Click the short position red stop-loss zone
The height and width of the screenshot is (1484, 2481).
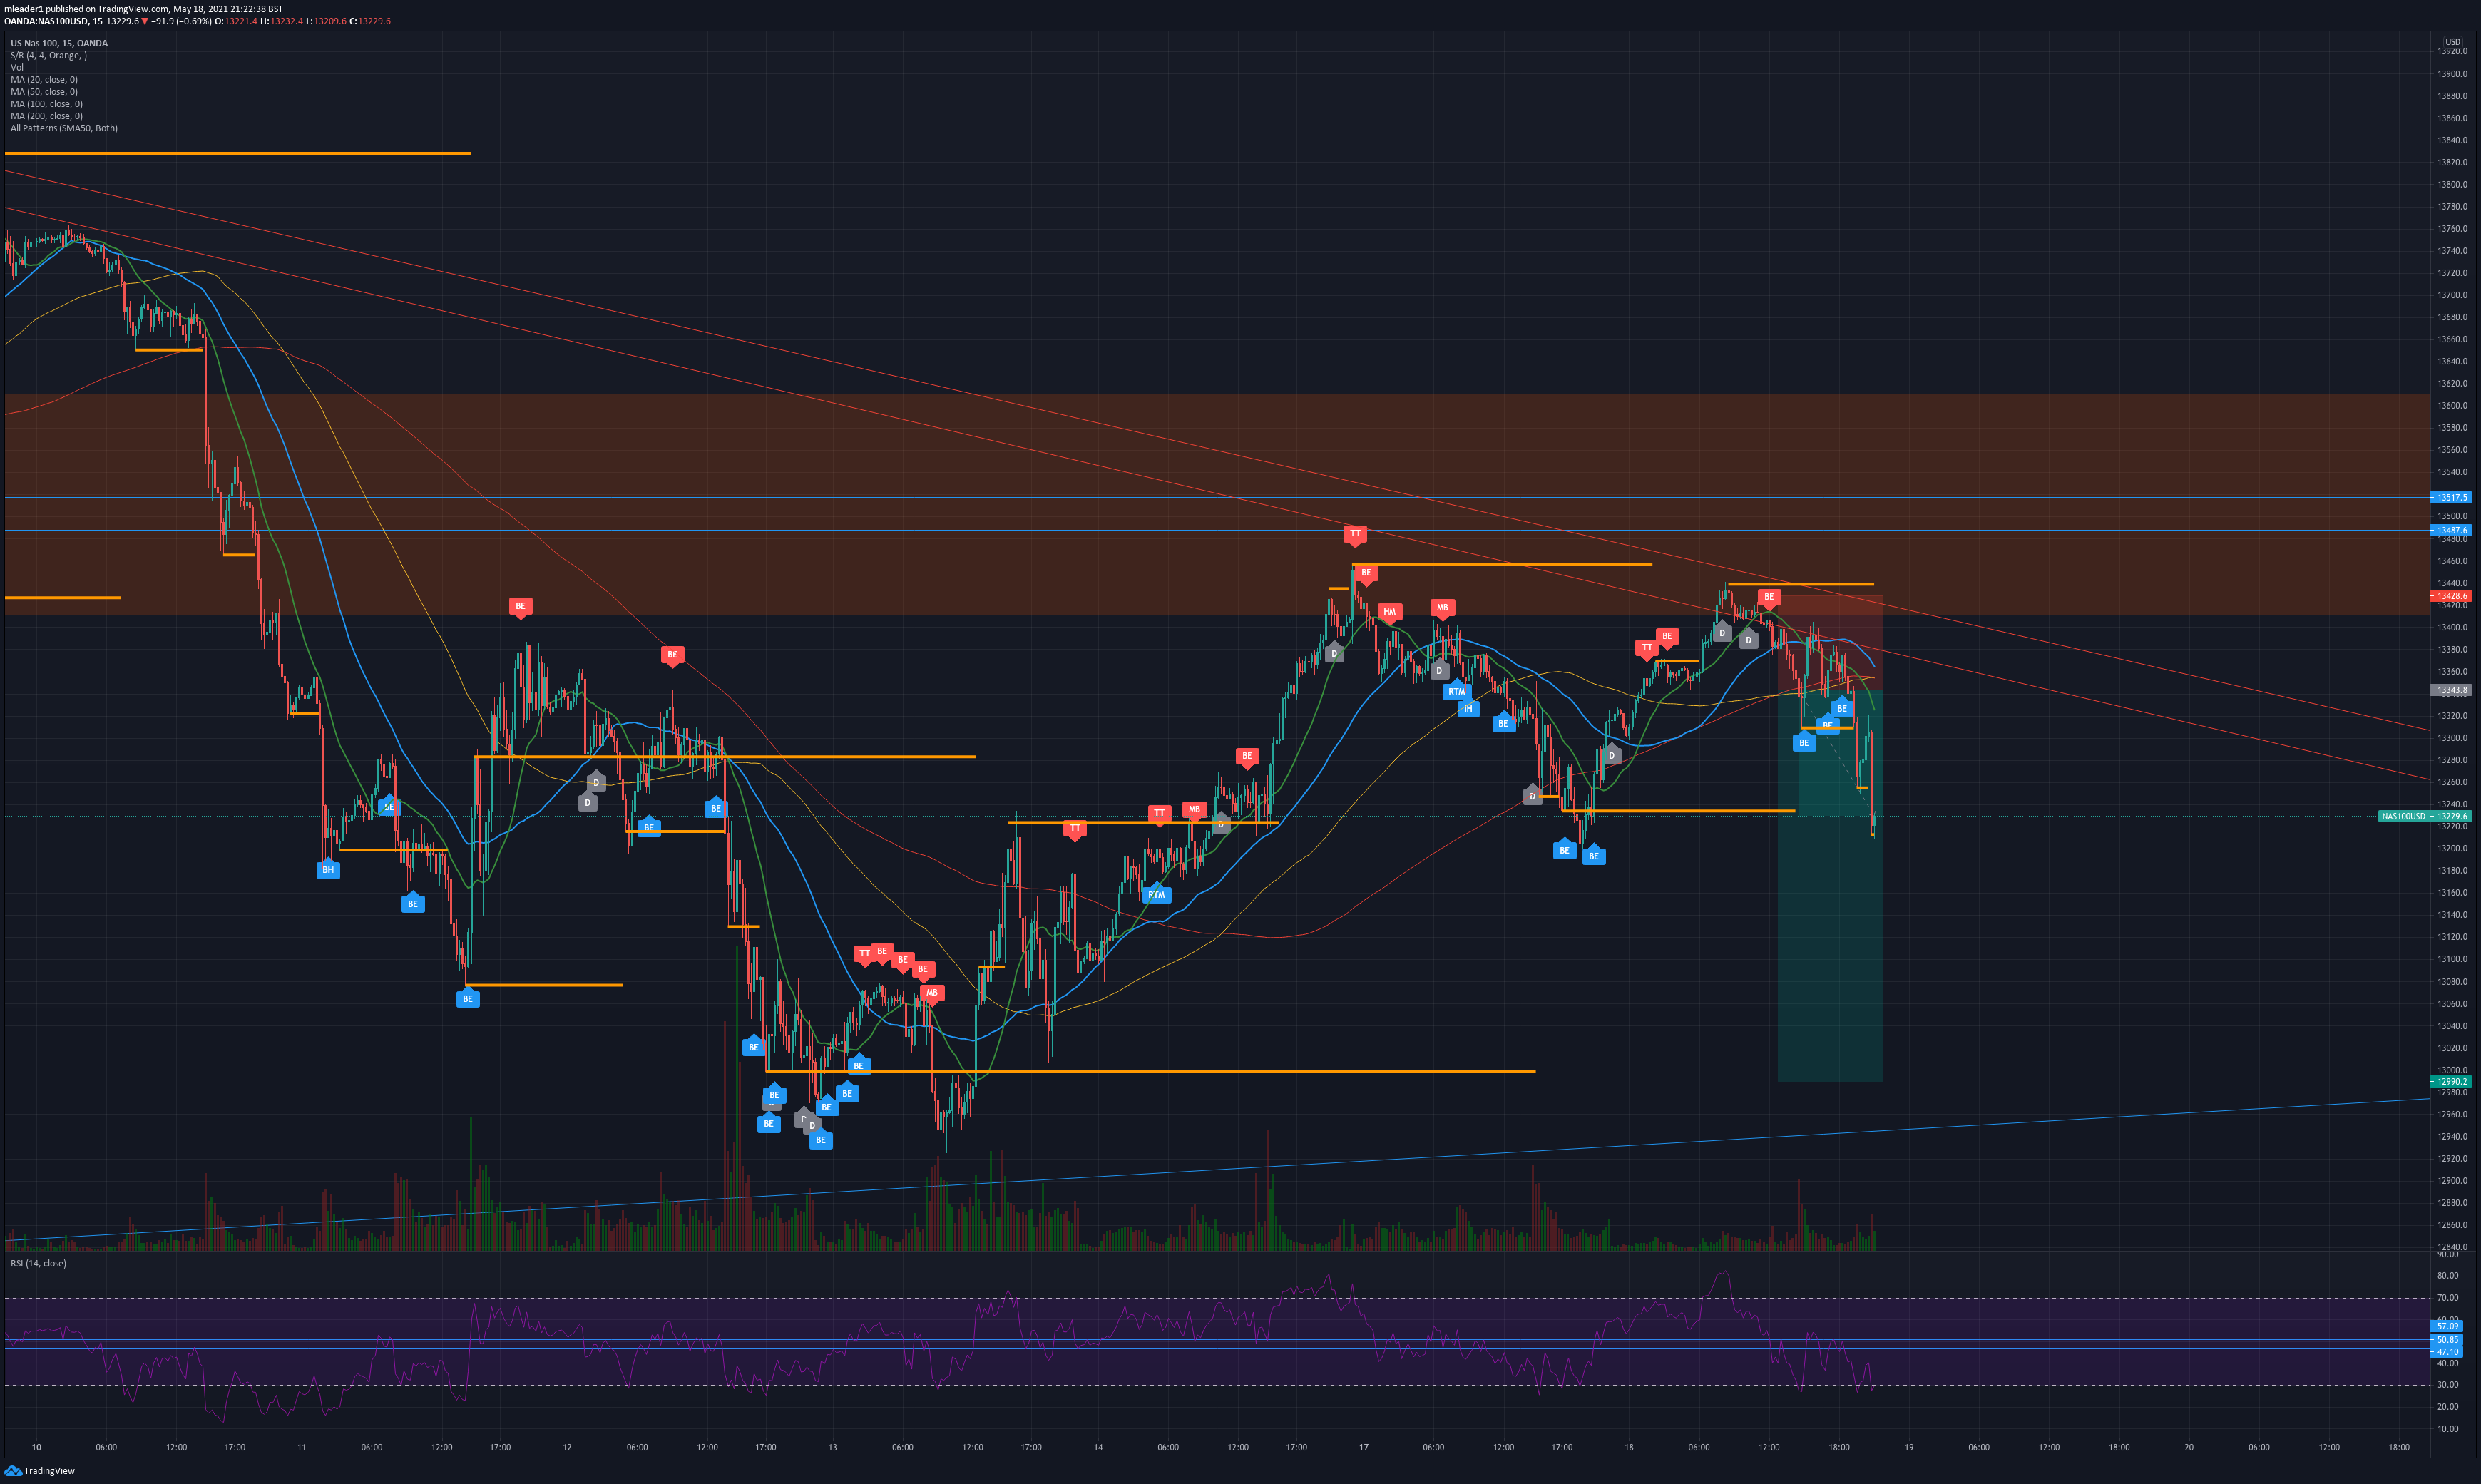click(1830, 643)
